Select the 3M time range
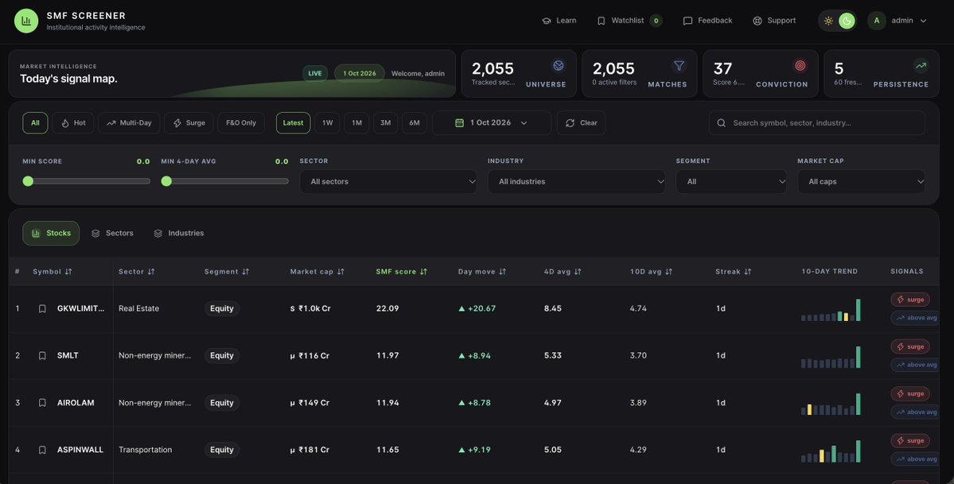 coord(386,123)
